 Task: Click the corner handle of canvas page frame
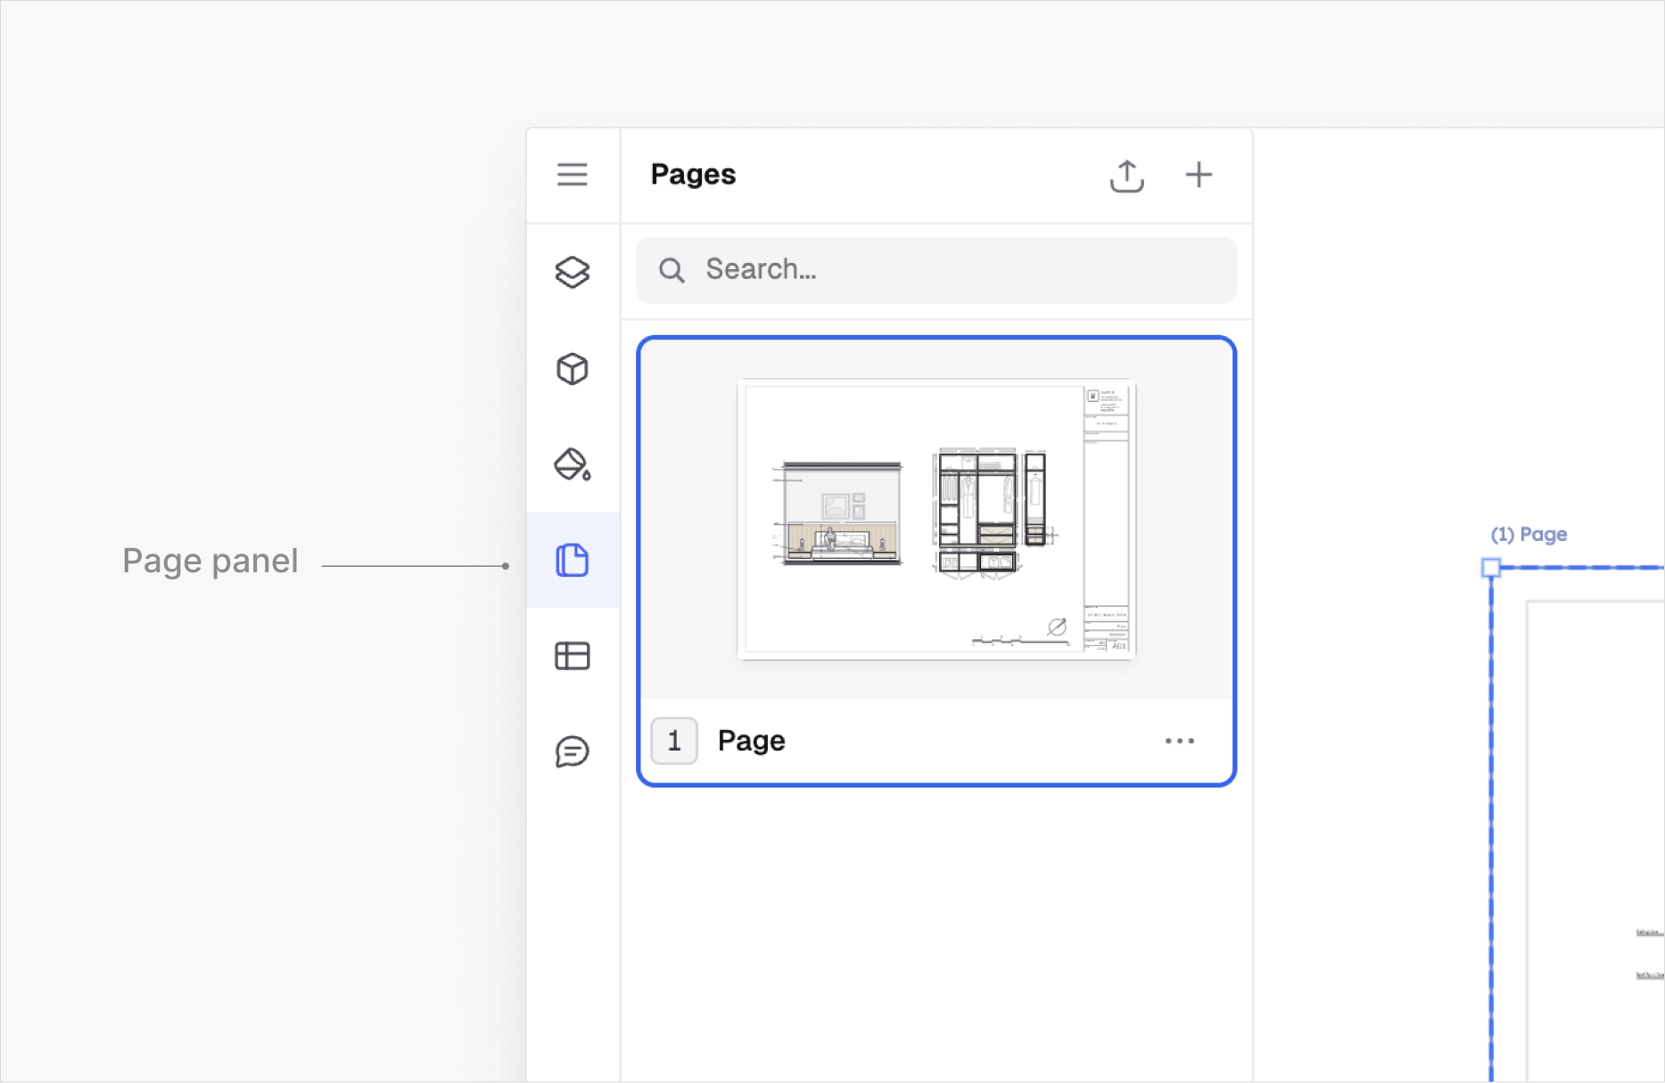1491,568
